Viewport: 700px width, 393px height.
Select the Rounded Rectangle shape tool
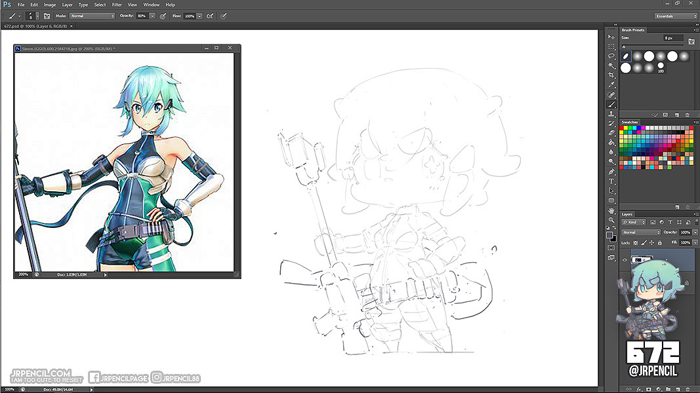pyautogui.click(x=611, y=200)
